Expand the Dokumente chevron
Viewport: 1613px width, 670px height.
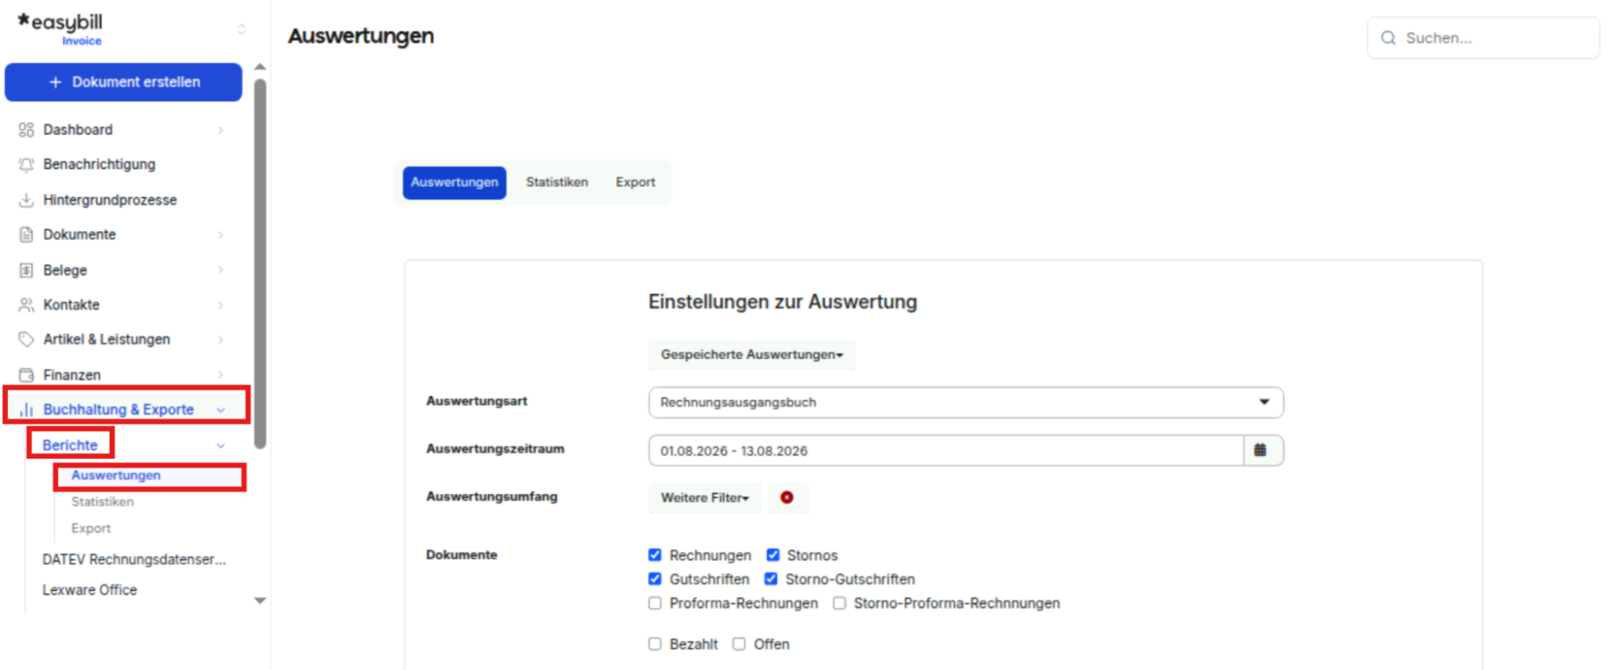point(220,235)
